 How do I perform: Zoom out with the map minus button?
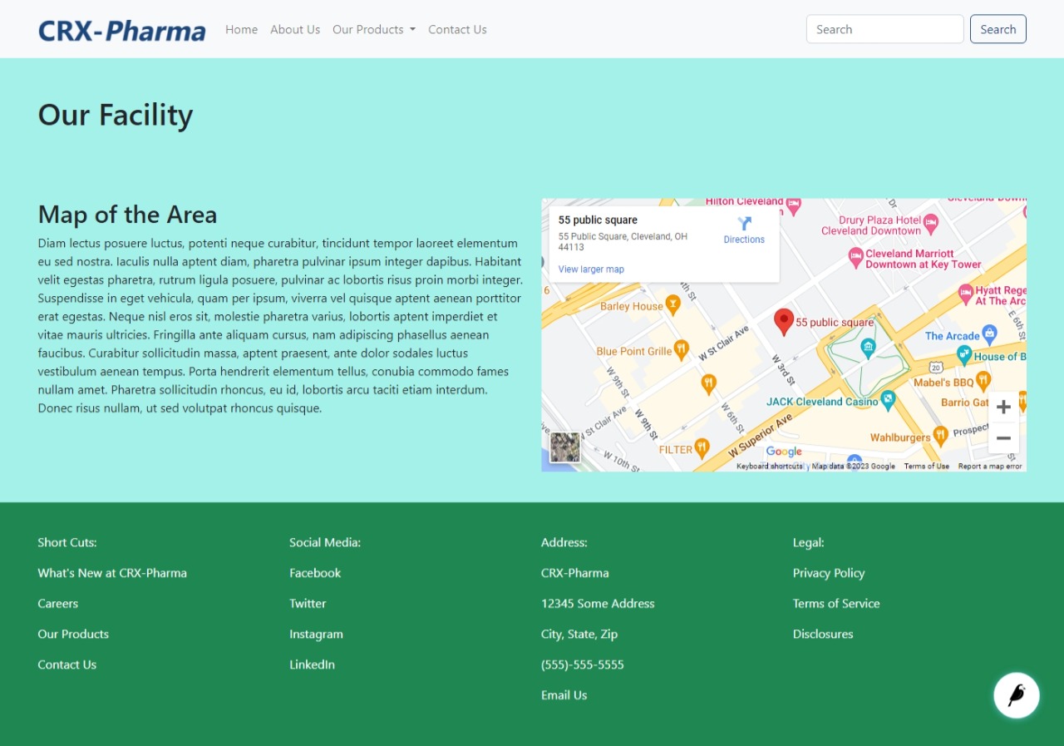1003,438
